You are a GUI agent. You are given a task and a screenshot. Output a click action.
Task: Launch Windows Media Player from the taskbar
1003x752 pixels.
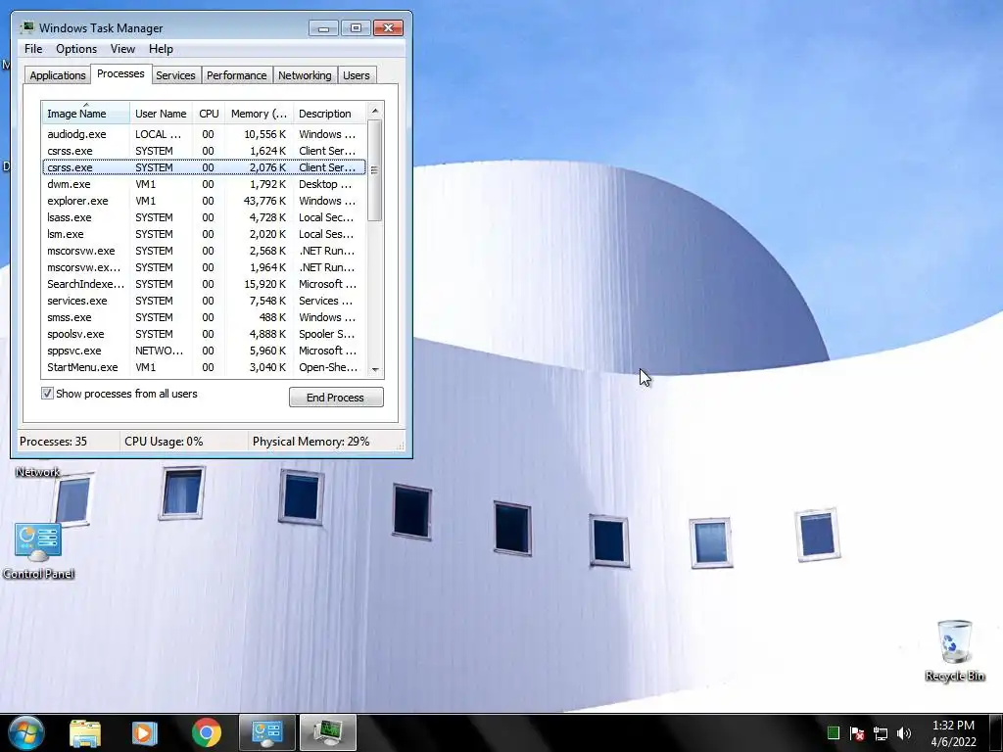pyautogui.click(x=144, y=732)
